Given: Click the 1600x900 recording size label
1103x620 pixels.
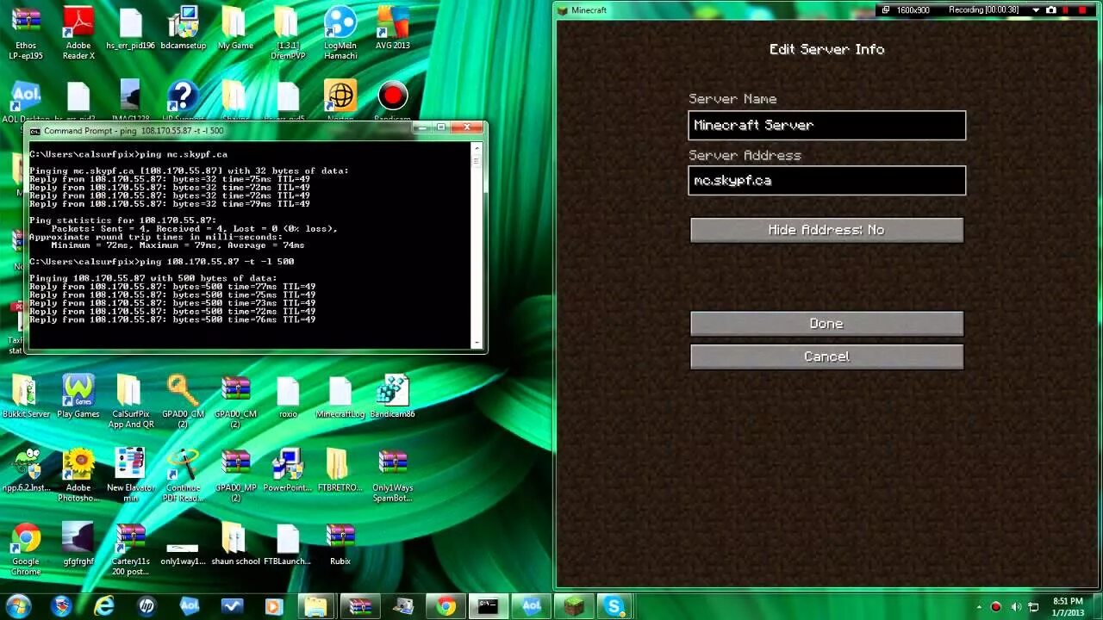Looking at the screenshot, I should click(x=913, y=10).
